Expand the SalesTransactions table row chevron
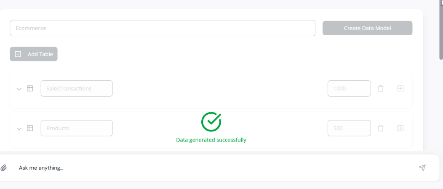The height and width of the screenshot is (189, 443). pos(19,89)
